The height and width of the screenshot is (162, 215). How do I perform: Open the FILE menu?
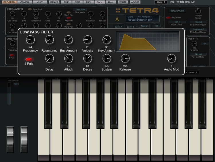click(66, 2)
